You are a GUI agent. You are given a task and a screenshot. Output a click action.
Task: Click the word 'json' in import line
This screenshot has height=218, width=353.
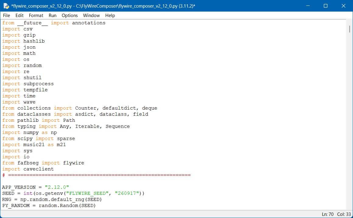click(30, 47)
